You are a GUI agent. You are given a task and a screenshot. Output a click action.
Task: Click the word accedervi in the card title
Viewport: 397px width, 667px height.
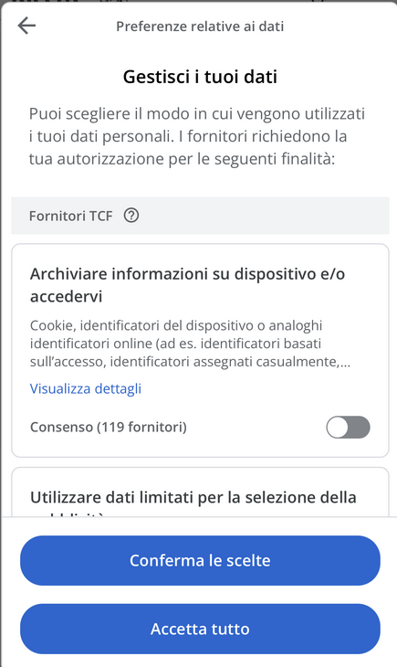pyautogui.click(x=66, y=296)
